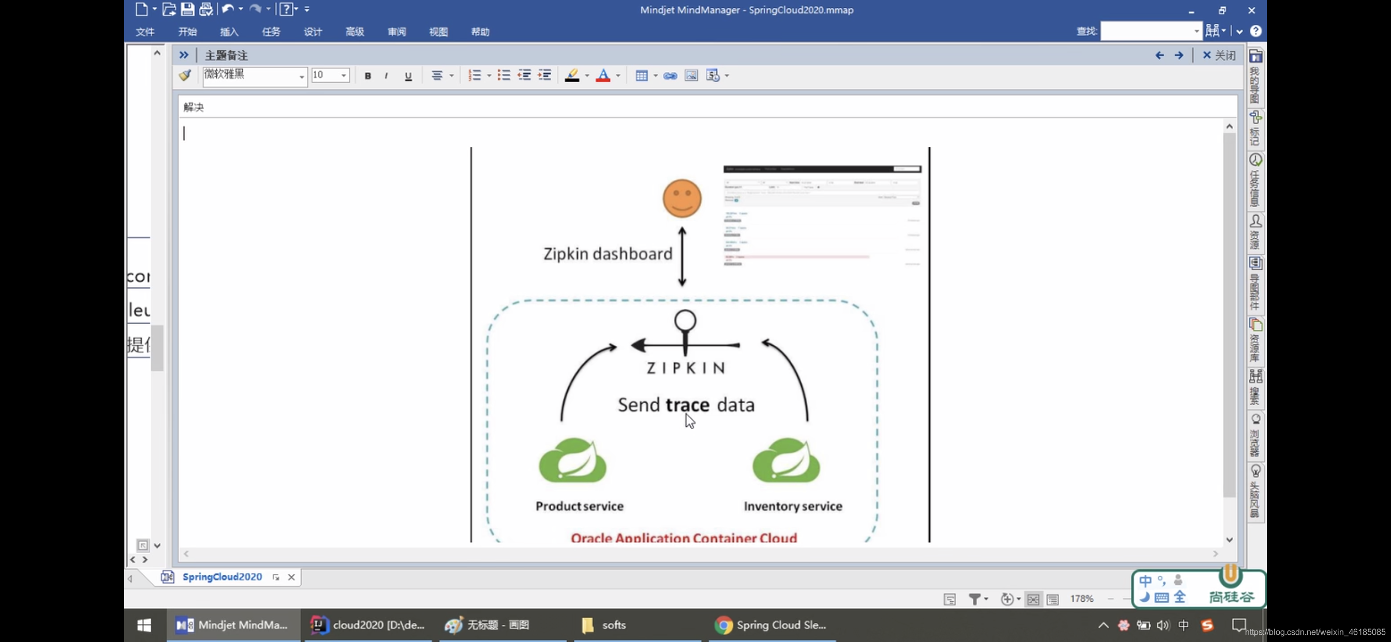
Task: Decrease indent in the notes toolbar
Action: coord(524,75)
